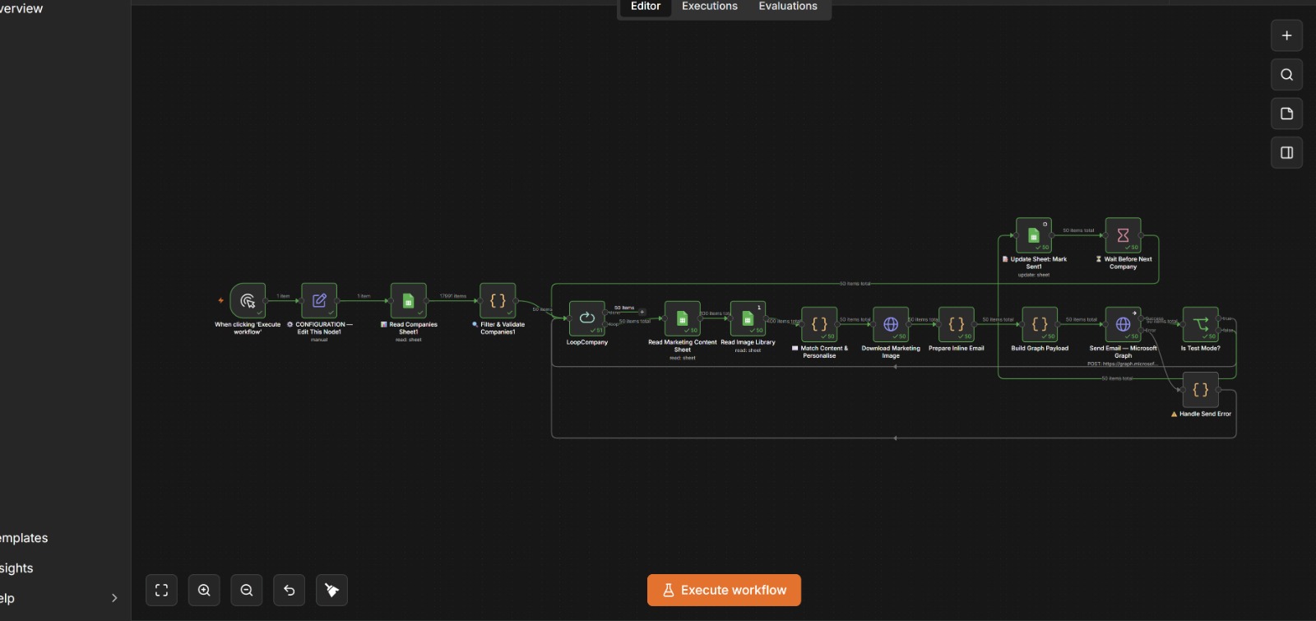
Task: Select the Prepare Inline Email code node
Action: [x=957, y=325]
